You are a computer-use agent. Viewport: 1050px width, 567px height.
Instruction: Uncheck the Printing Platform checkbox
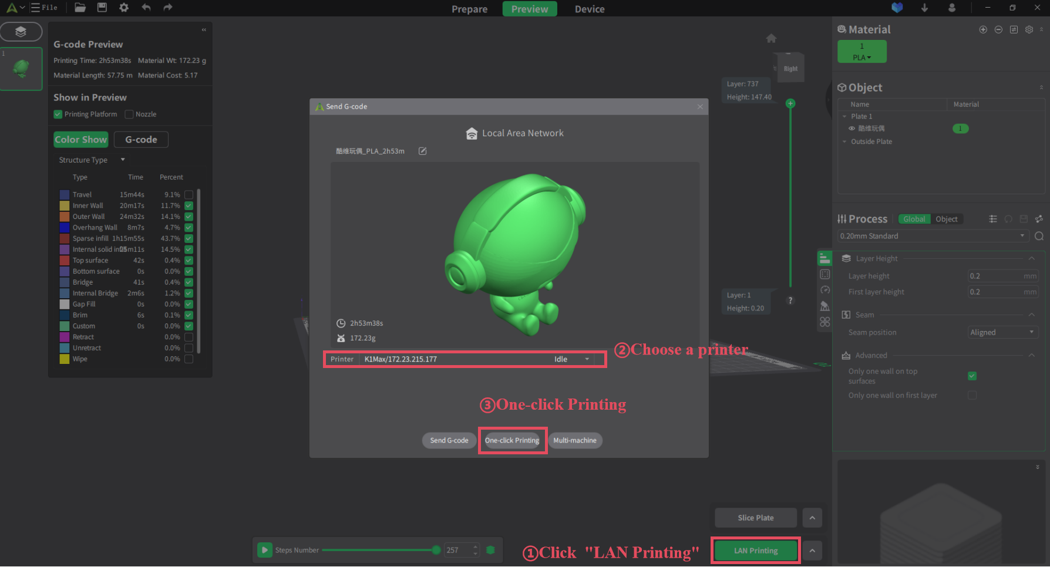[58, 114]
